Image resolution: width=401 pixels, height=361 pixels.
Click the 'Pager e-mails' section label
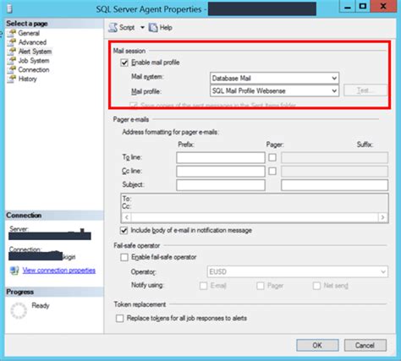coord(131,119)
